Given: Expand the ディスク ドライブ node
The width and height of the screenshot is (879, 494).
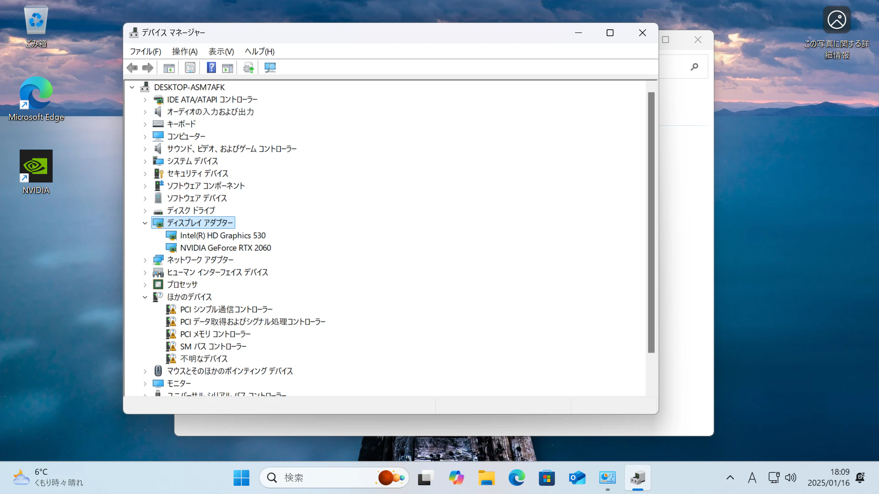Looking at the screenshot, I should (x=145, y=211).
